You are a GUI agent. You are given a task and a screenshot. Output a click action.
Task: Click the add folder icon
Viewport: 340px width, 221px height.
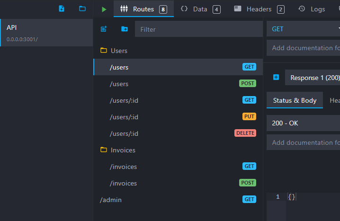124,29
